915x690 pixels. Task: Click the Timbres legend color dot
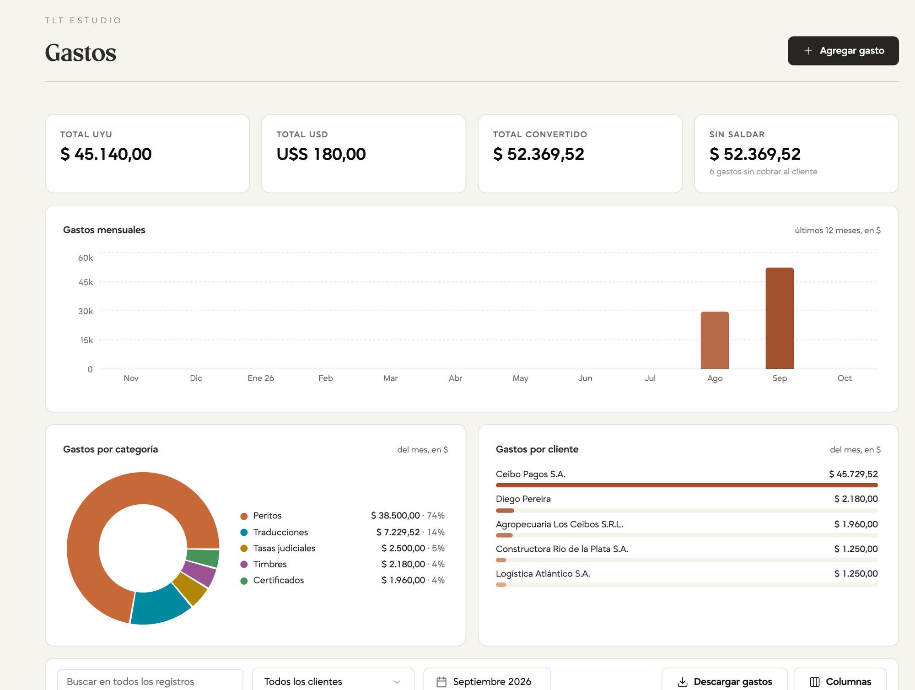pyautogui.click(x=244, y=564)
